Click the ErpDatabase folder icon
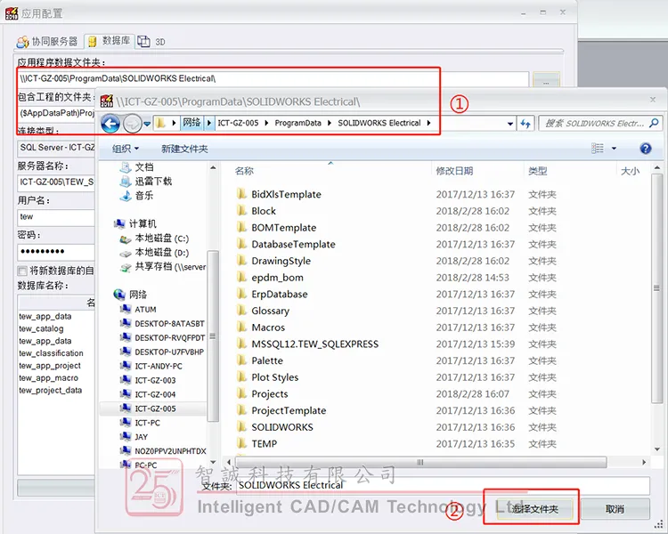 coord(241,294)
